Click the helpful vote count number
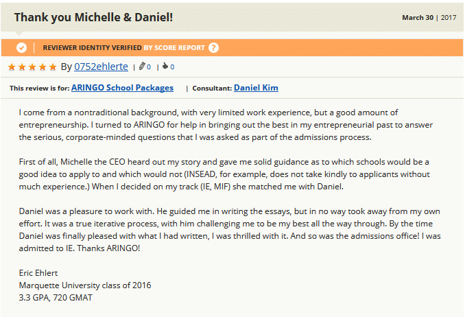Viewport: 465px width, 317px height. click(x=172, y=67)
